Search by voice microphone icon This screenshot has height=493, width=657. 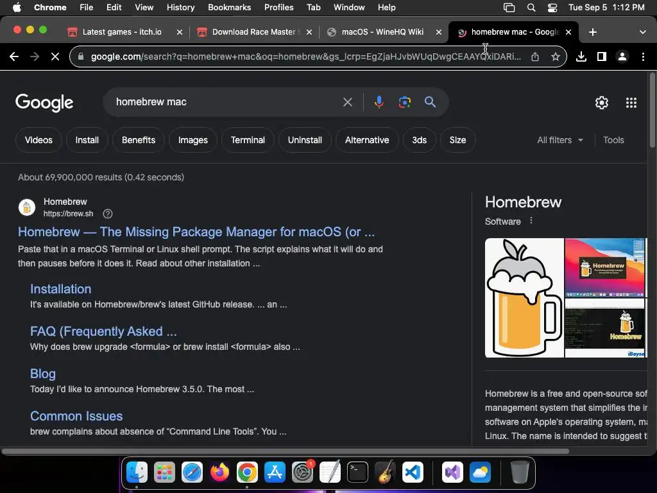pos(379,102)
